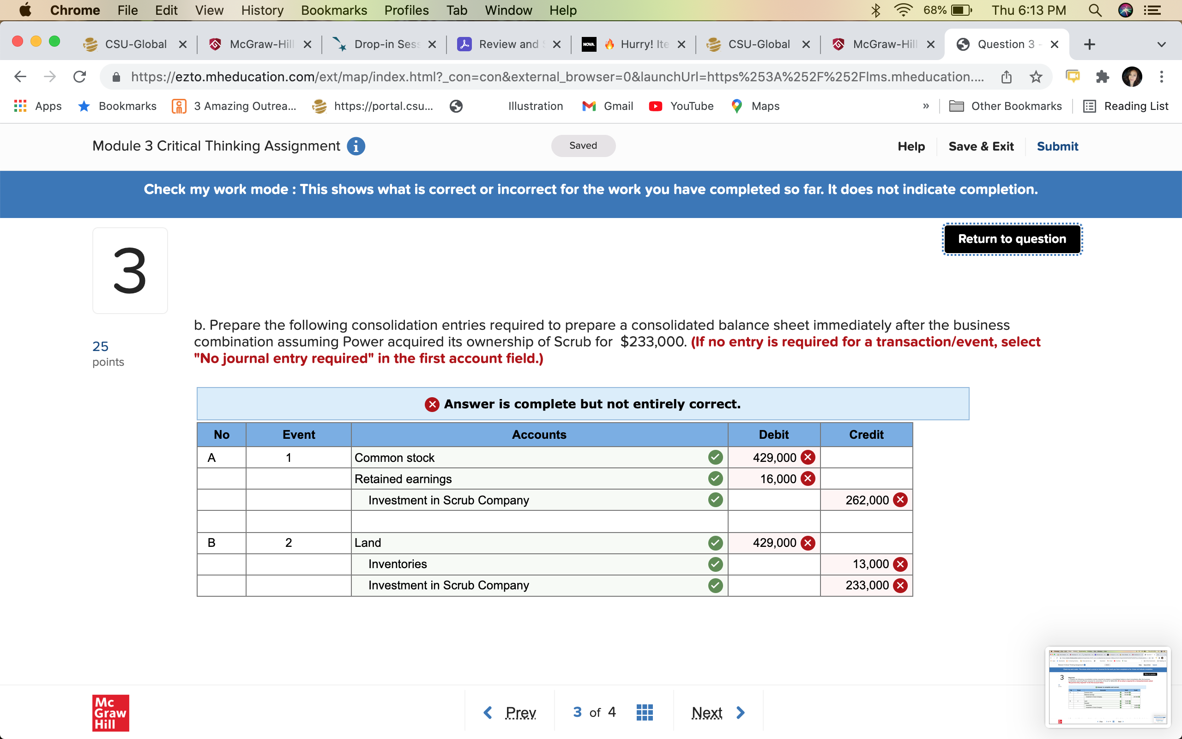Click the assignment info icon
The height and width of the screenshot is (739, 1182).
click(356, 146)
